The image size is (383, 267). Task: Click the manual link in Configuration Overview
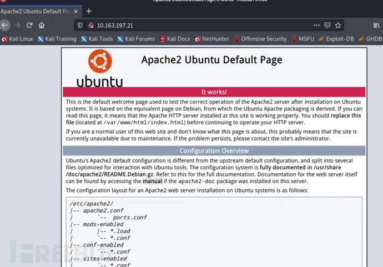pyautogui.click(x=153, y=180)
